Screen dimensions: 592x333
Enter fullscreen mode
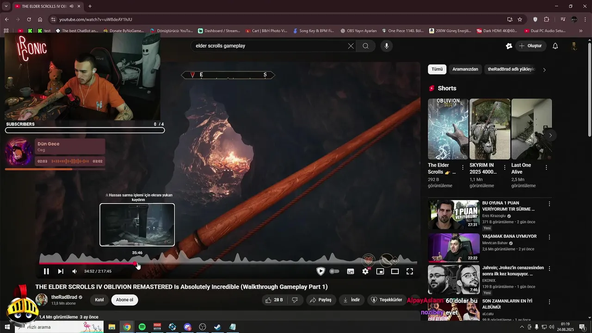(410, 271)
